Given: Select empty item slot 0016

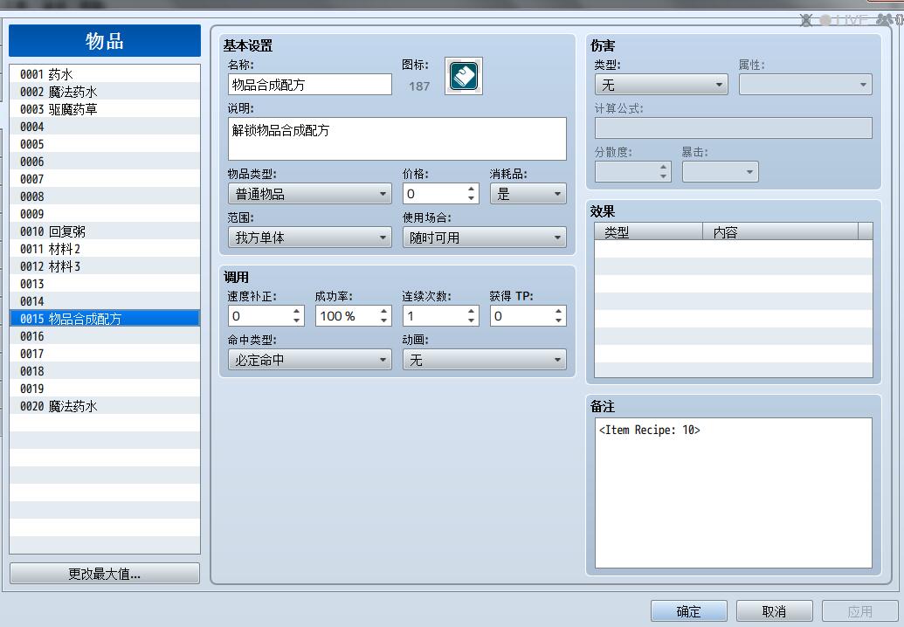Looking at the screenshot, I should pyautogui.click(x=105, y=336).
